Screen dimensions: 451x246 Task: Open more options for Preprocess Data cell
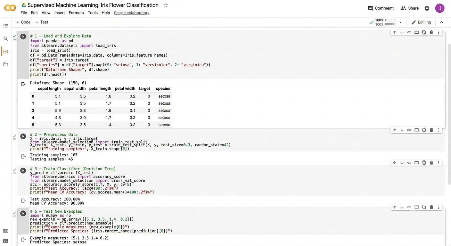coord(439,130)
